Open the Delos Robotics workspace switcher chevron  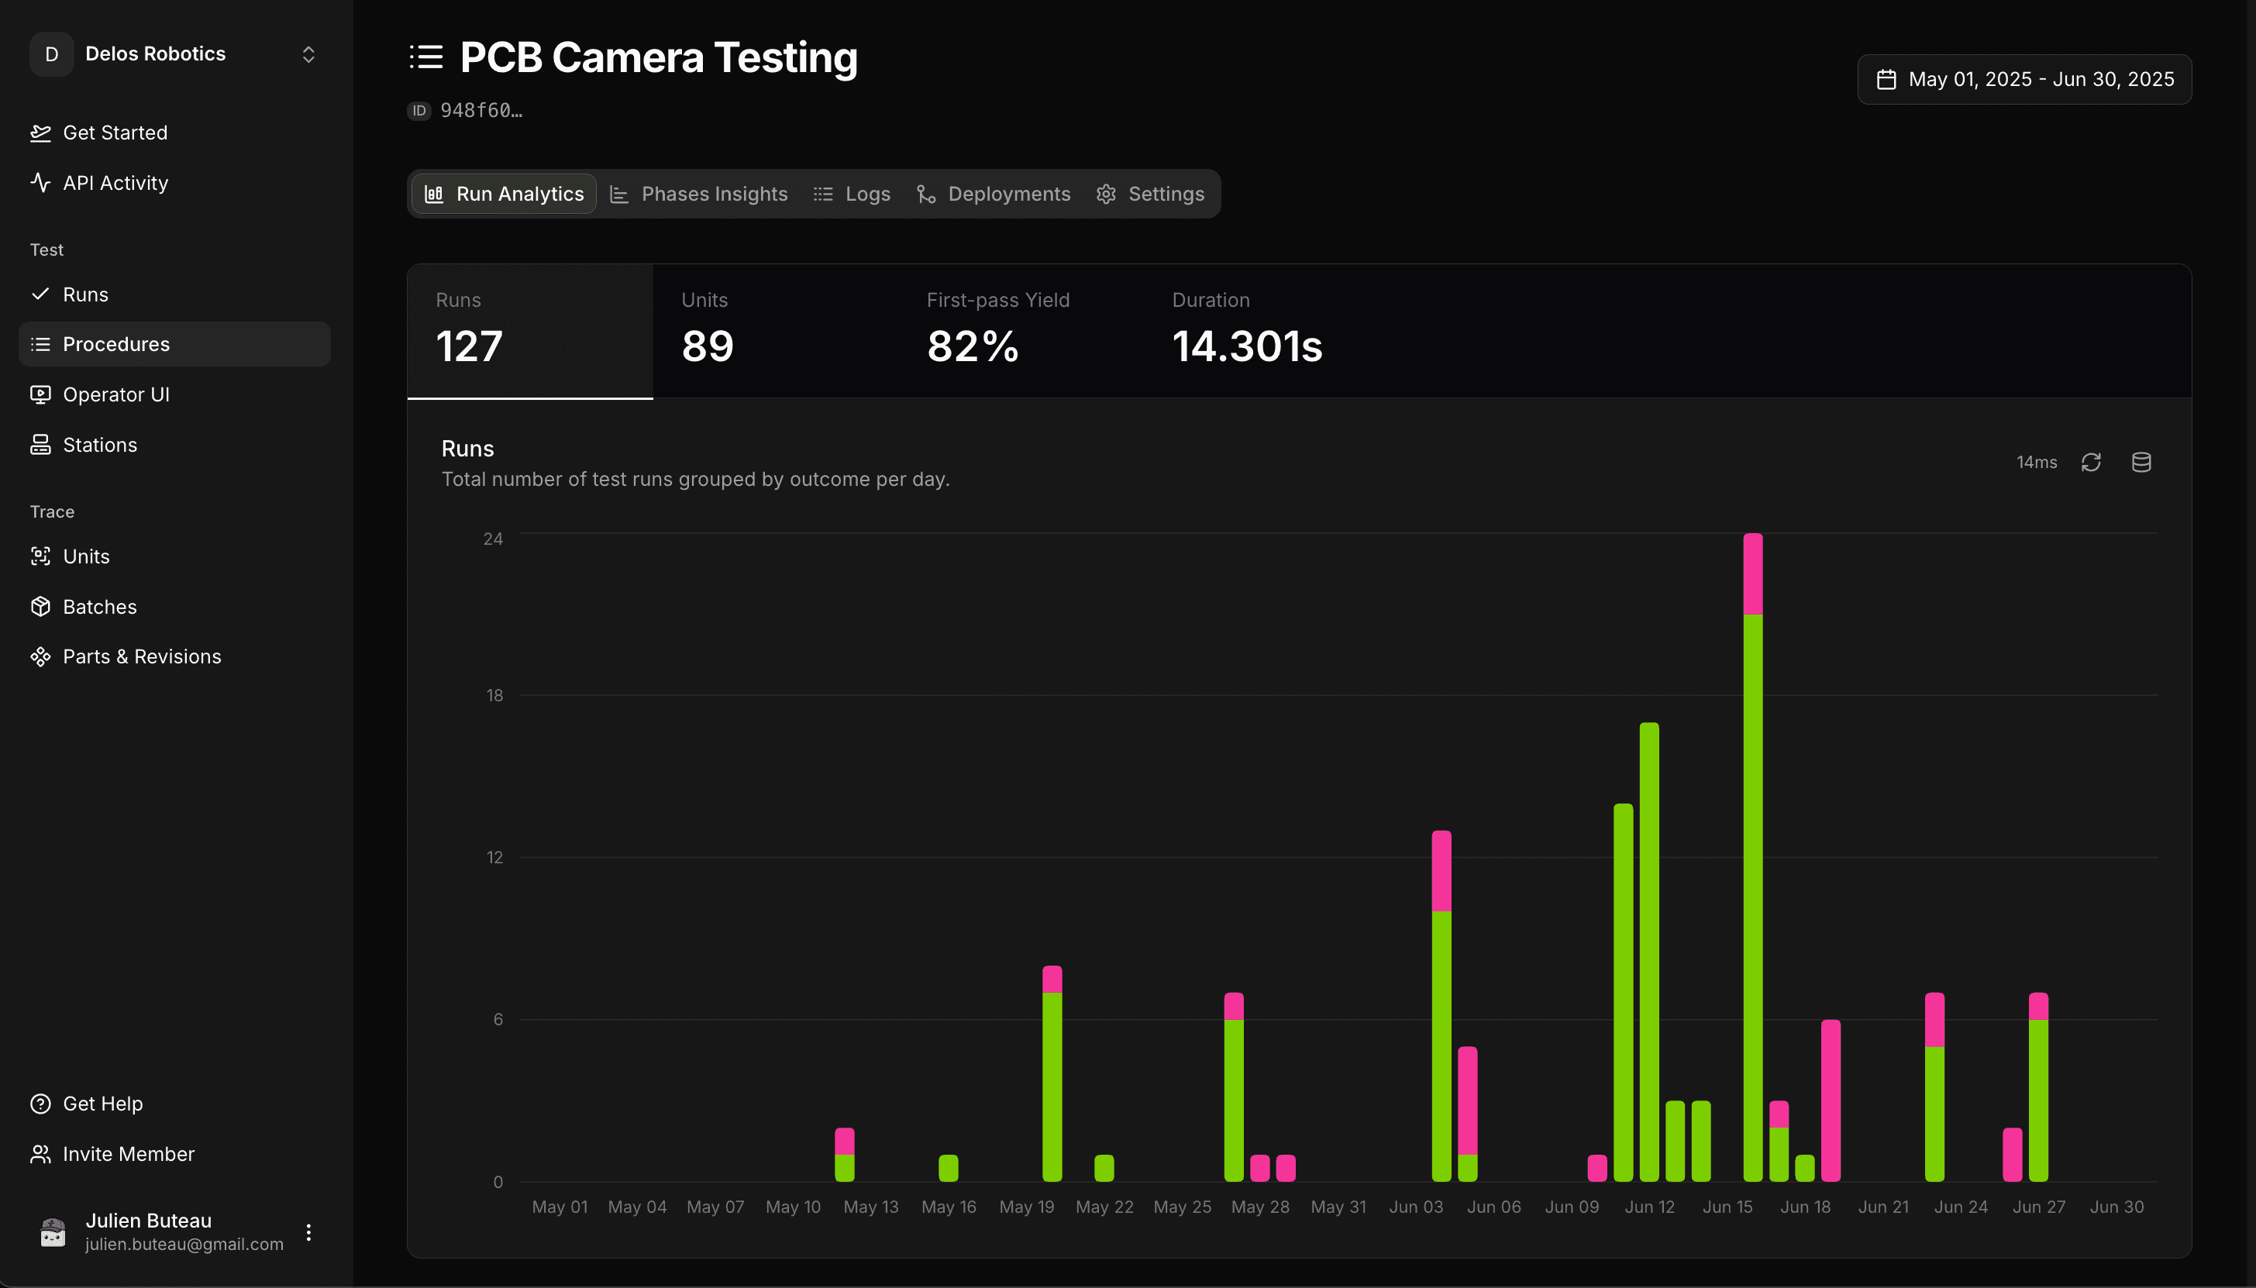(308, 54)
